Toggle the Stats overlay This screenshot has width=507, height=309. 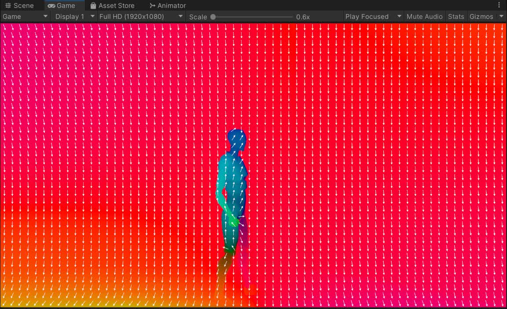pos(456,16)
